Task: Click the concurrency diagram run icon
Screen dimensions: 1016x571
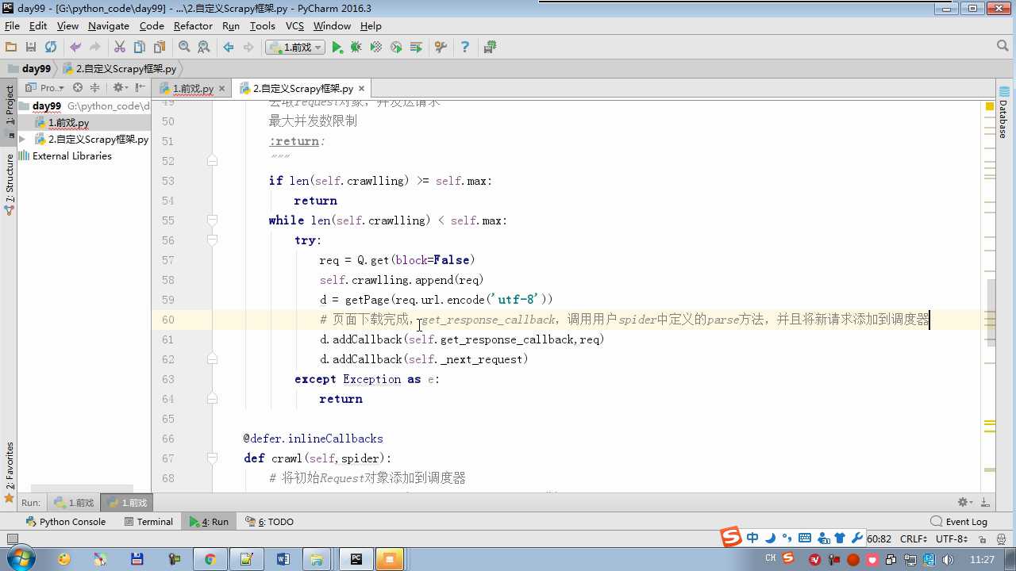Action: pos(416,48)
